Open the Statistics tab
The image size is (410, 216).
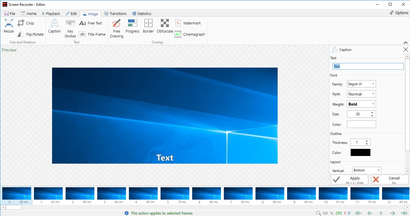pyautogui.click(x=142, y=14)
